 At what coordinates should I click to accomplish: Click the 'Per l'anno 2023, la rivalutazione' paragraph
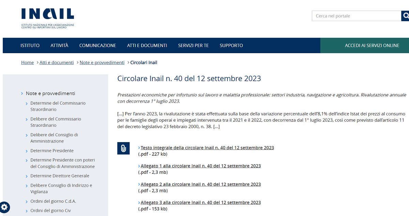pos(261,120)
